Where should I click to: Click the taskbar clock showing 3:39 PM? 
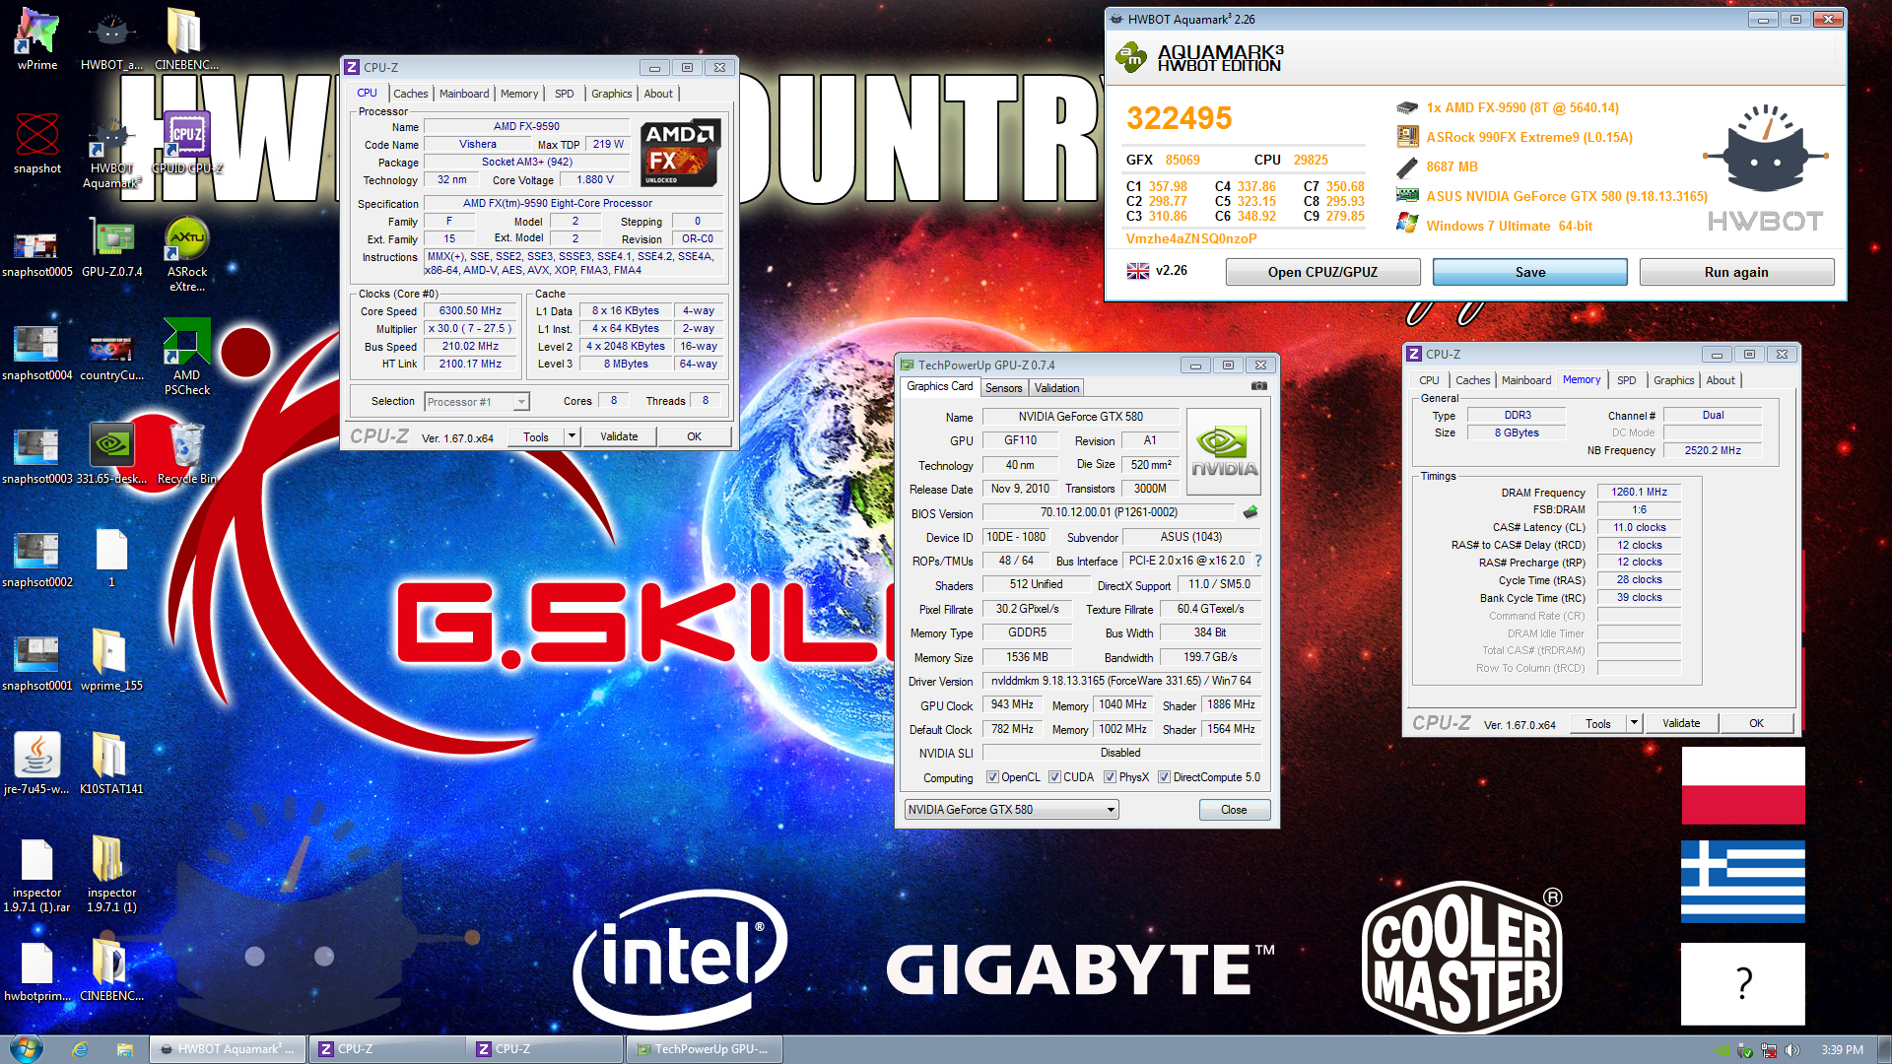(1842, 1050)
